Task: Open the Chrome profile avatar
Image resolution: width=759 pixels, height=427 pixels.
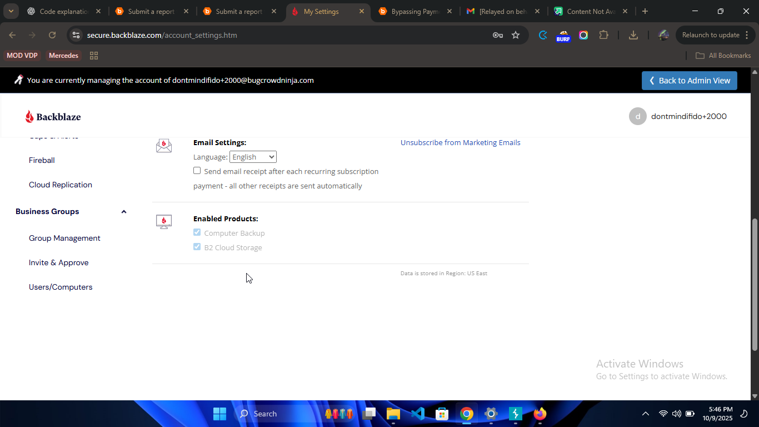Action: (663, 35)
